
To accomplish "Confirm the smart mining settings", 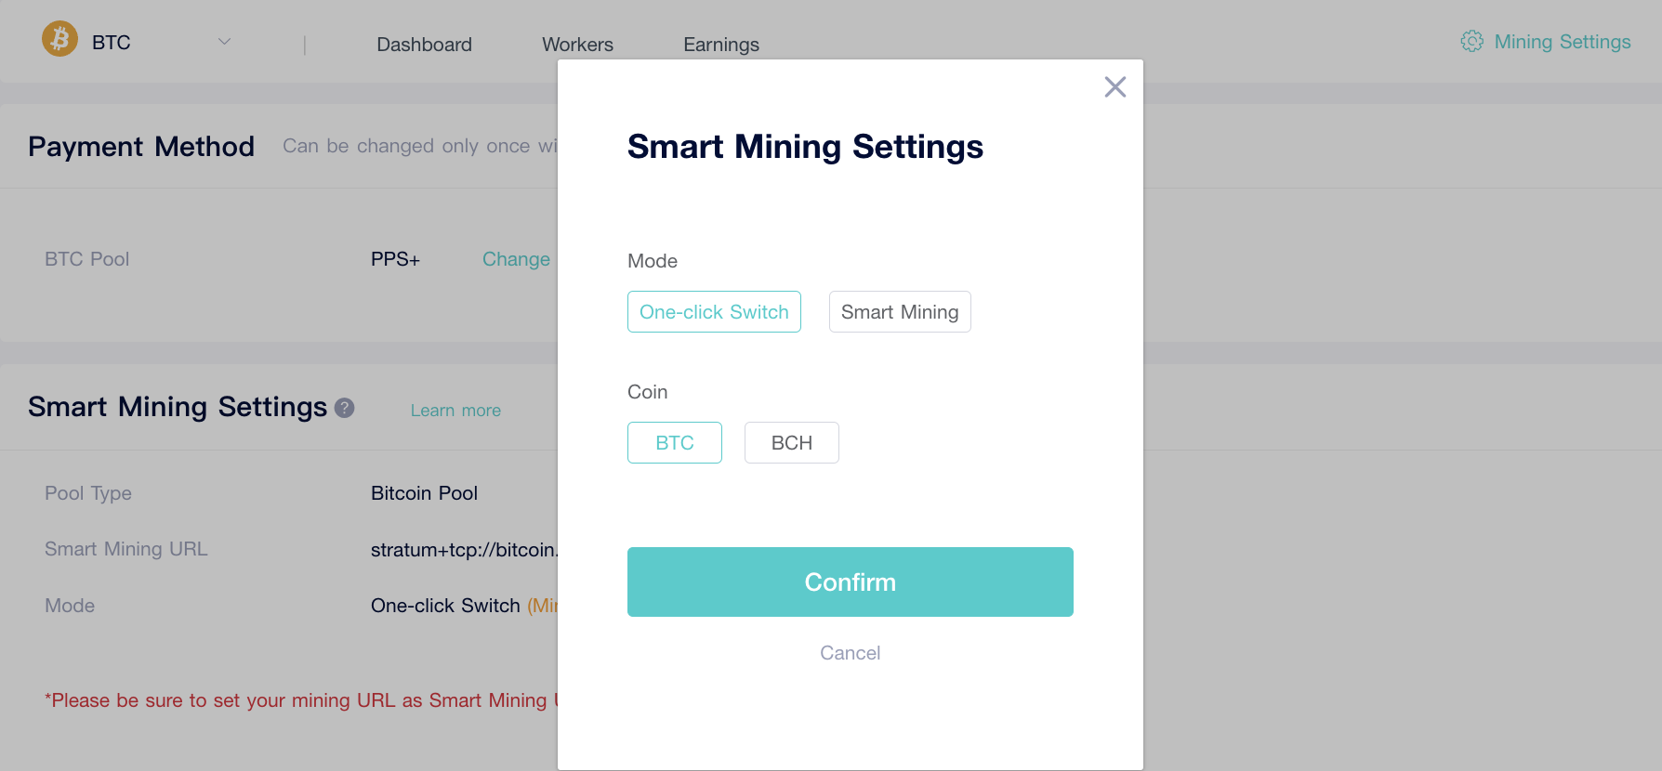I will click(x=851, y=582).
